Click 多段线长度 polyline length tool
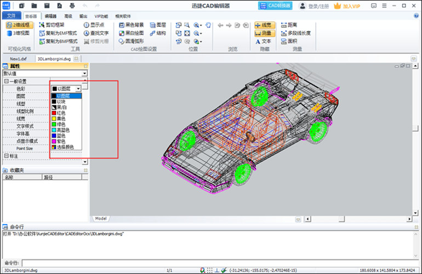This screenshot has height=274, width=422. [x=296, y=33]
